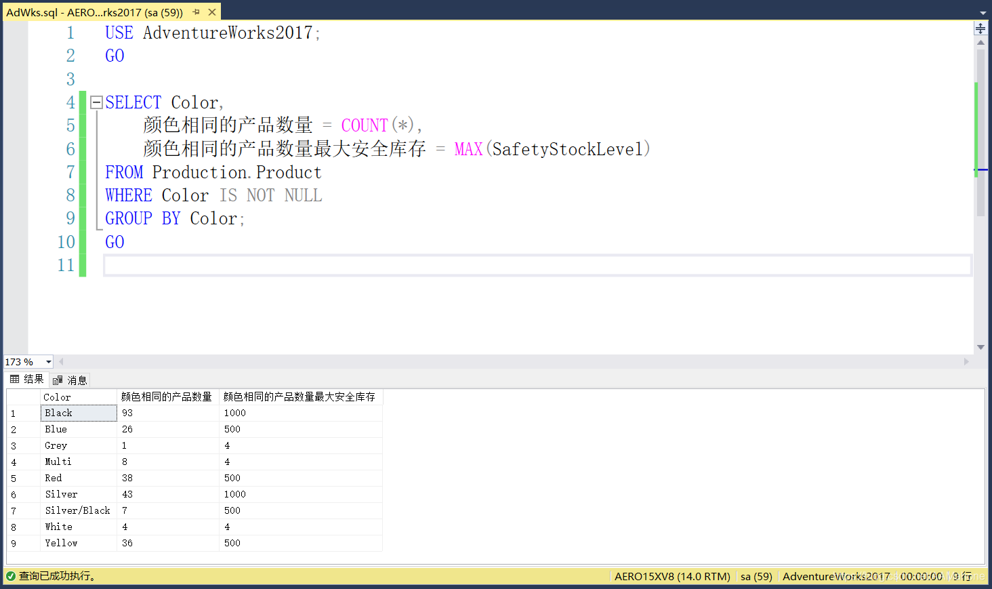The width and height of the screenshot is (992, 589).
Task: Click the COUNT function on line 5
Action: pyautogui.click(x=365, y=125)
